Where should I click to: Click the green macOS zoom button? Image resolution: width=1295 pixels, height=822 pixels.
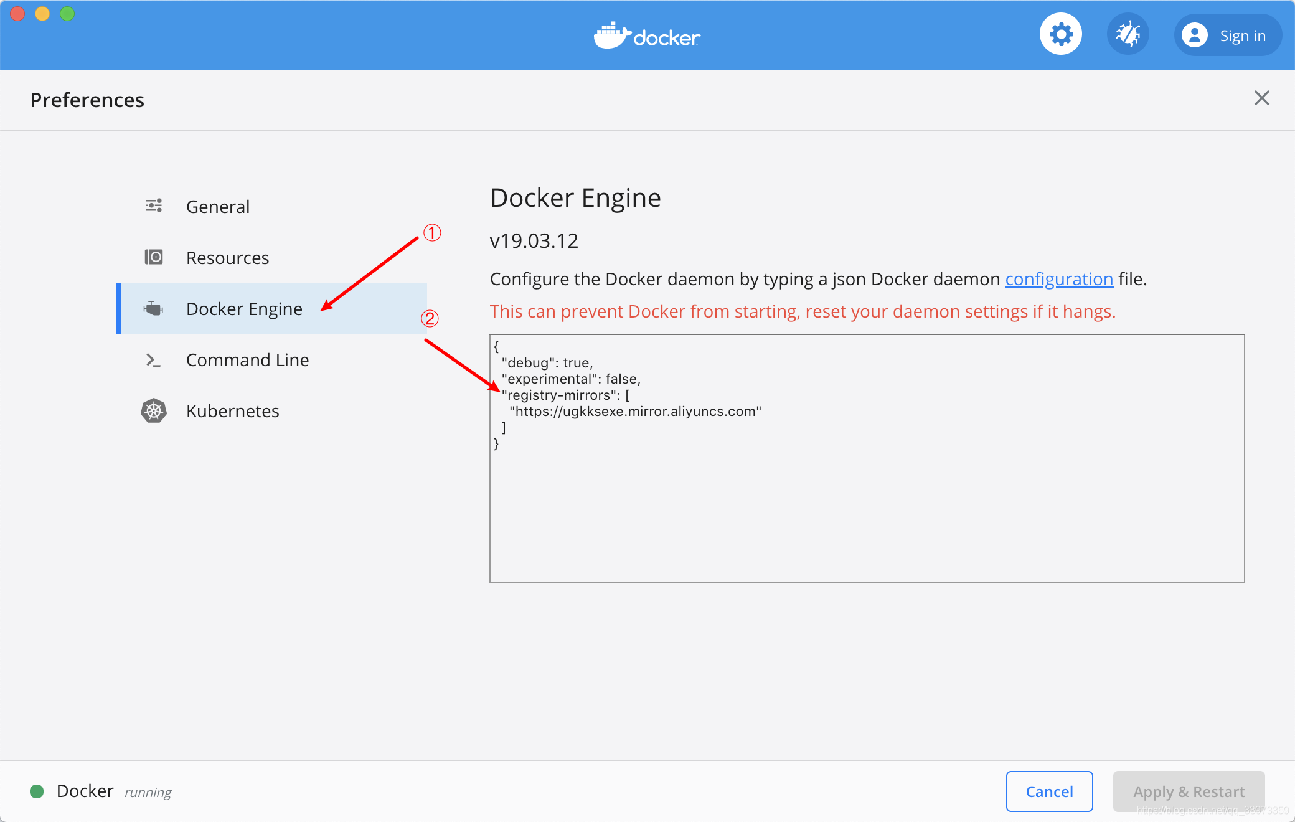(x=67, y=13)
